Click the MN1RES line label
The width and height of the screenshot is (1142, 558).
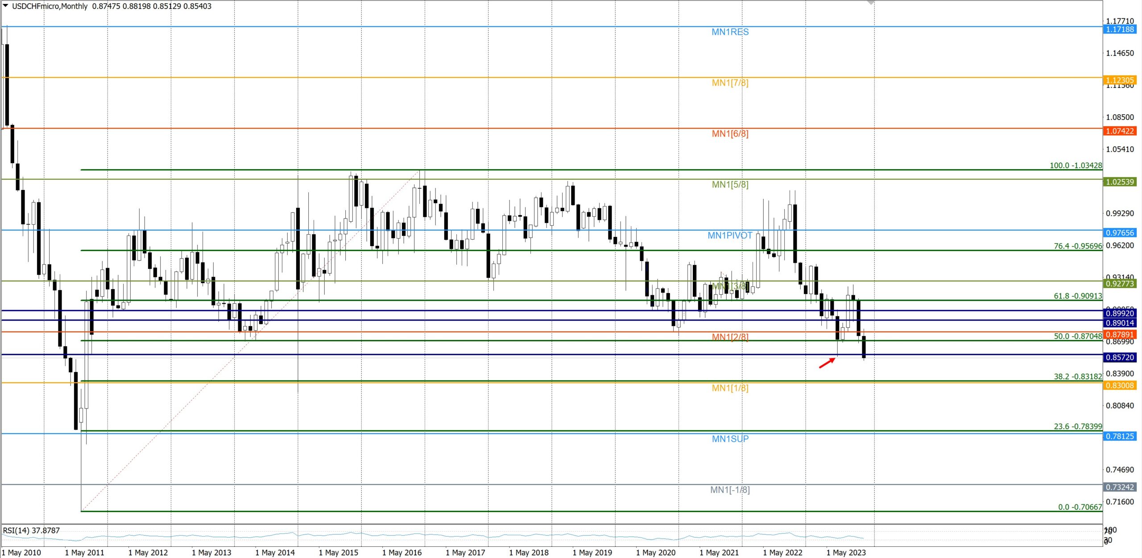point(730,32)
